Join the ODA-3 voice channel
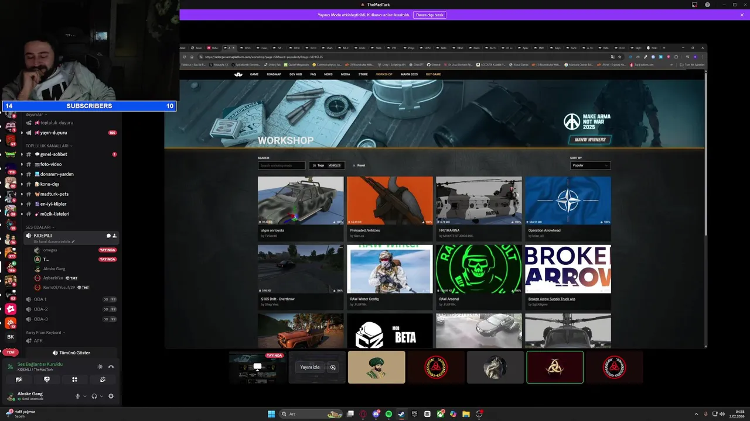The width and height of the screenshot is (750, 421). [70, 319]
